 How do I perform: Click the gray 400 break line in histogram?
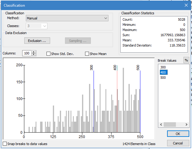(x=117, y=100)
